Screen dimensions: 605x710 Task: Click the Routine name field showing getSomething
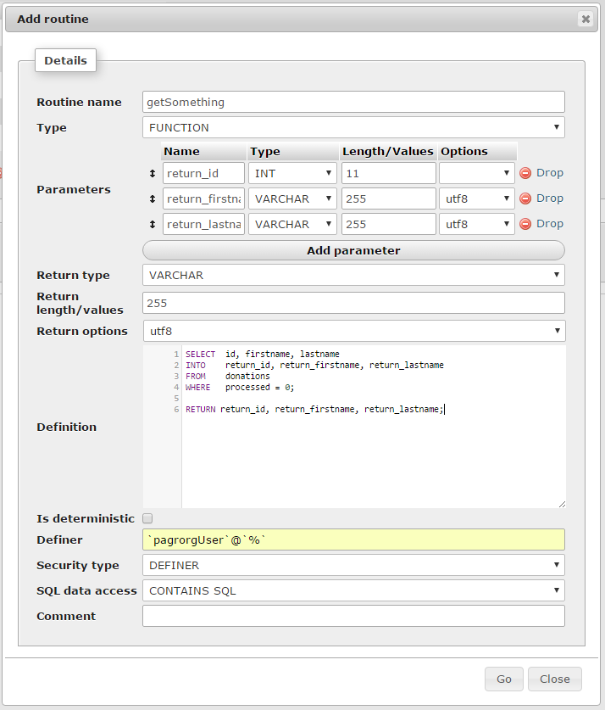point(353,101)
